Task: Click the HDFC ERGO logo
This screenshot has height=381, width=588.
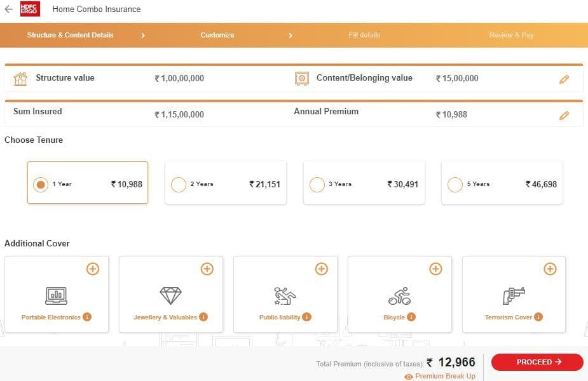Action: pyautogui.click(x=30, y=9)
